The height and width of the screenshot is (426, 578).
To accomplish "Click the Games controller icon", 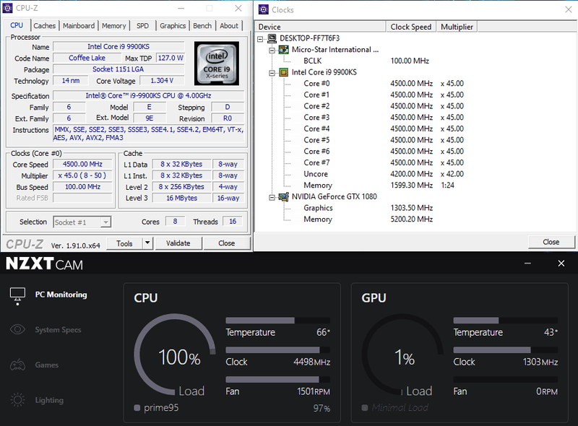I will tap(17, 365).
